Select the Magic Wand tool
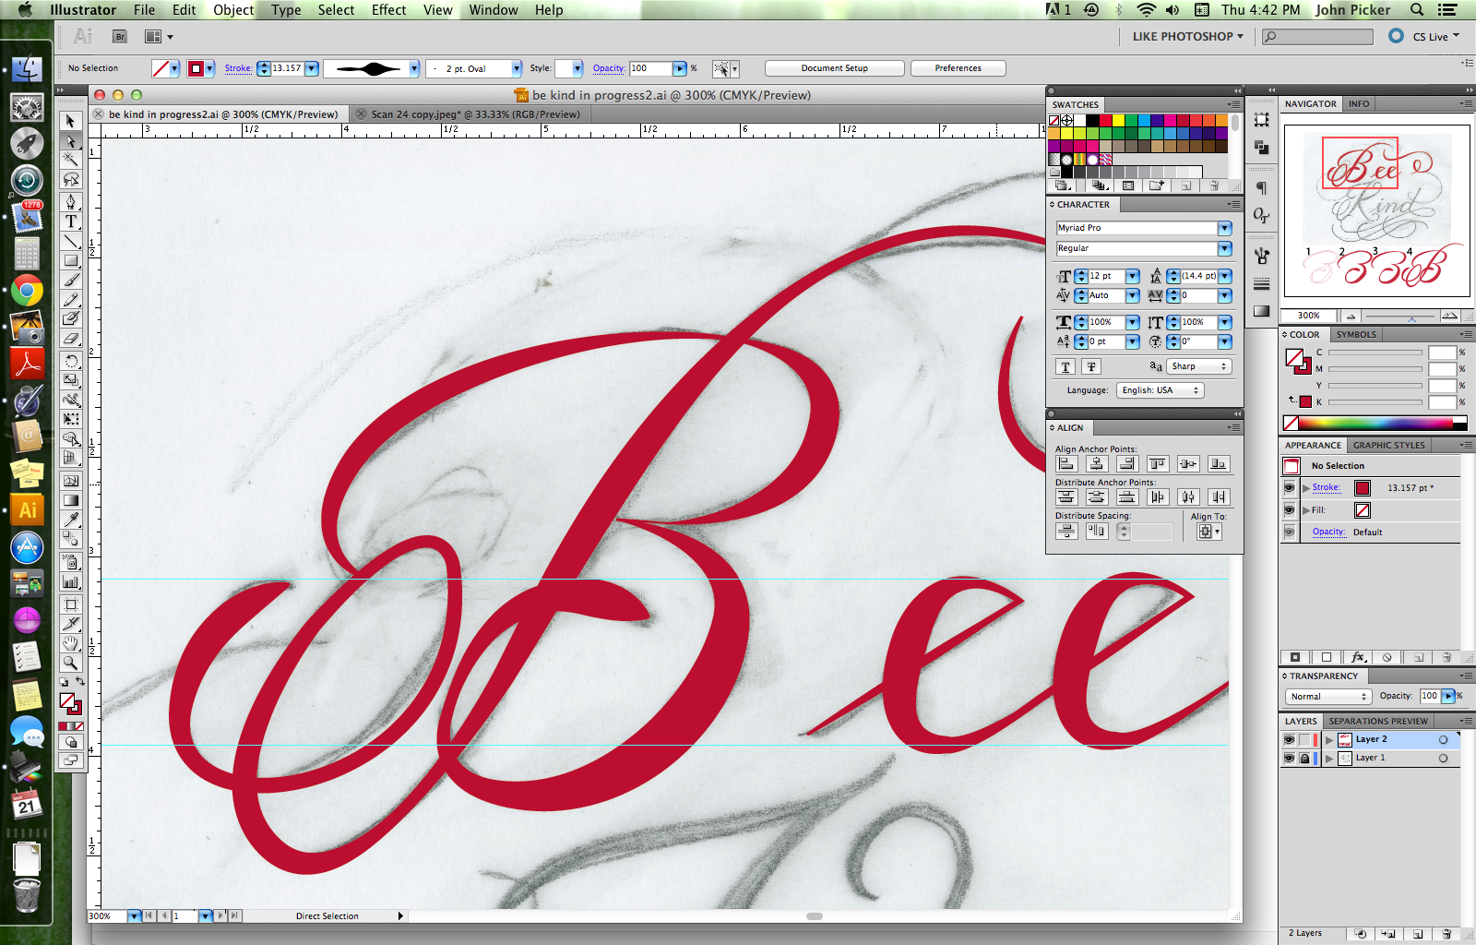The width and height of the screenshot is (1476, 945). (x=71, y=160)
